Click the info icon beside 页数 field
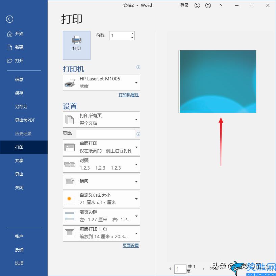Screen dimensions: 276x276 click(x=139, y=134)
